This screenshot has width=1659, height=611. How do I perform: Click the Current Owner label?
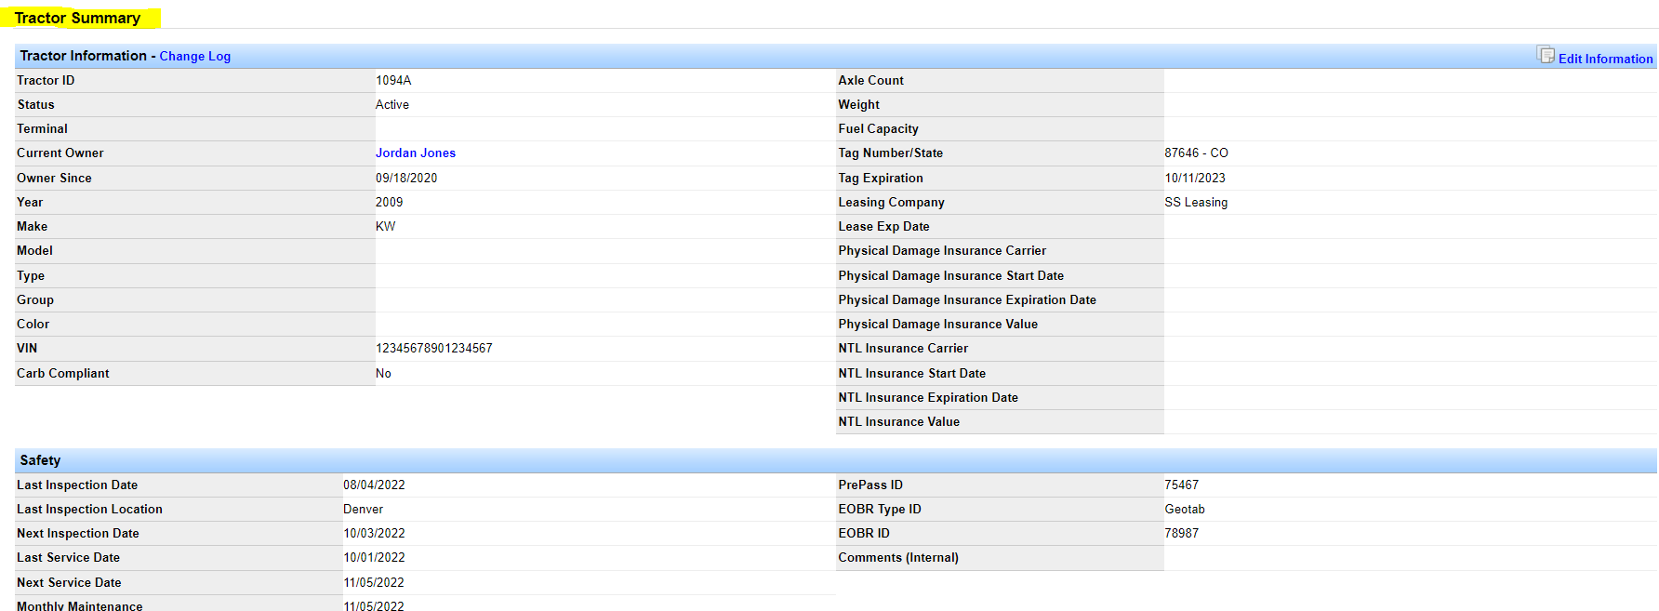coord(60,153)
